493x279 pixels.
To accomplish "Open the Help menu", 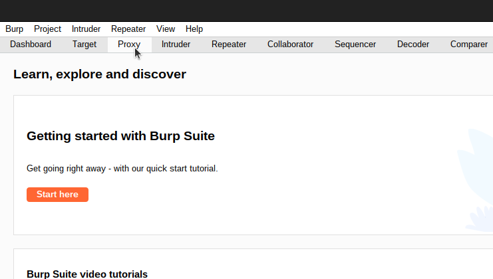I will (194, 29).
